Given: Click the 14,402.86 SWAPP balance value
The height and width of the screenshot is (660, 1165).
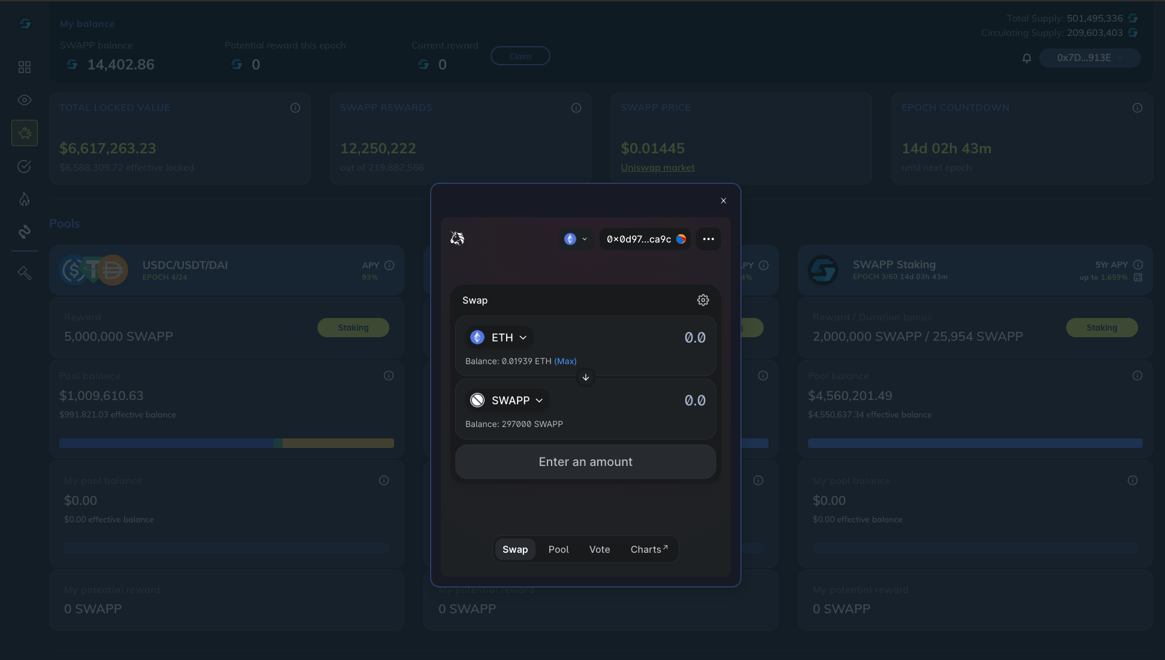Looking at the screenshot, I should (121, 65).
